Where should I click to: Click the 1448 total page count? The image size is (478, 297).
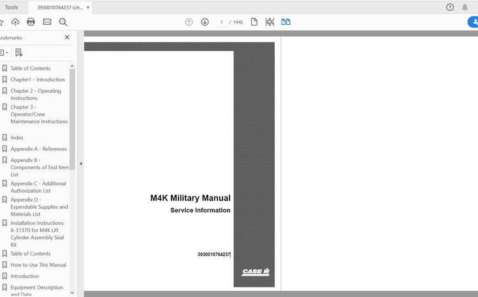238,22
